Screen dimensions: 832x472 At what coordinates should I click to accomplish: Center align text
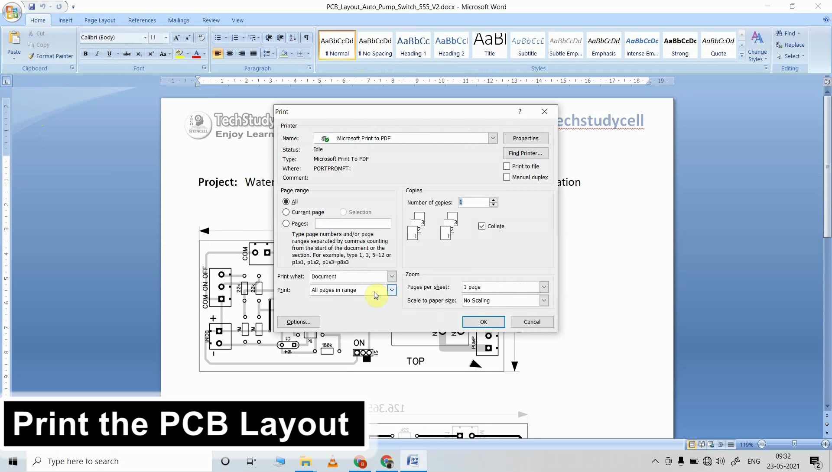click(230, 53)
